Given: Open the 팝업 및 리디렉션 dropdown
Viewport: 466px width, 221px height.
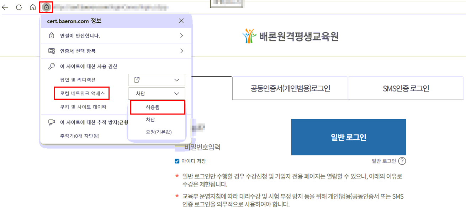Looking at the screenshot, I should click(x=157, y=80).
